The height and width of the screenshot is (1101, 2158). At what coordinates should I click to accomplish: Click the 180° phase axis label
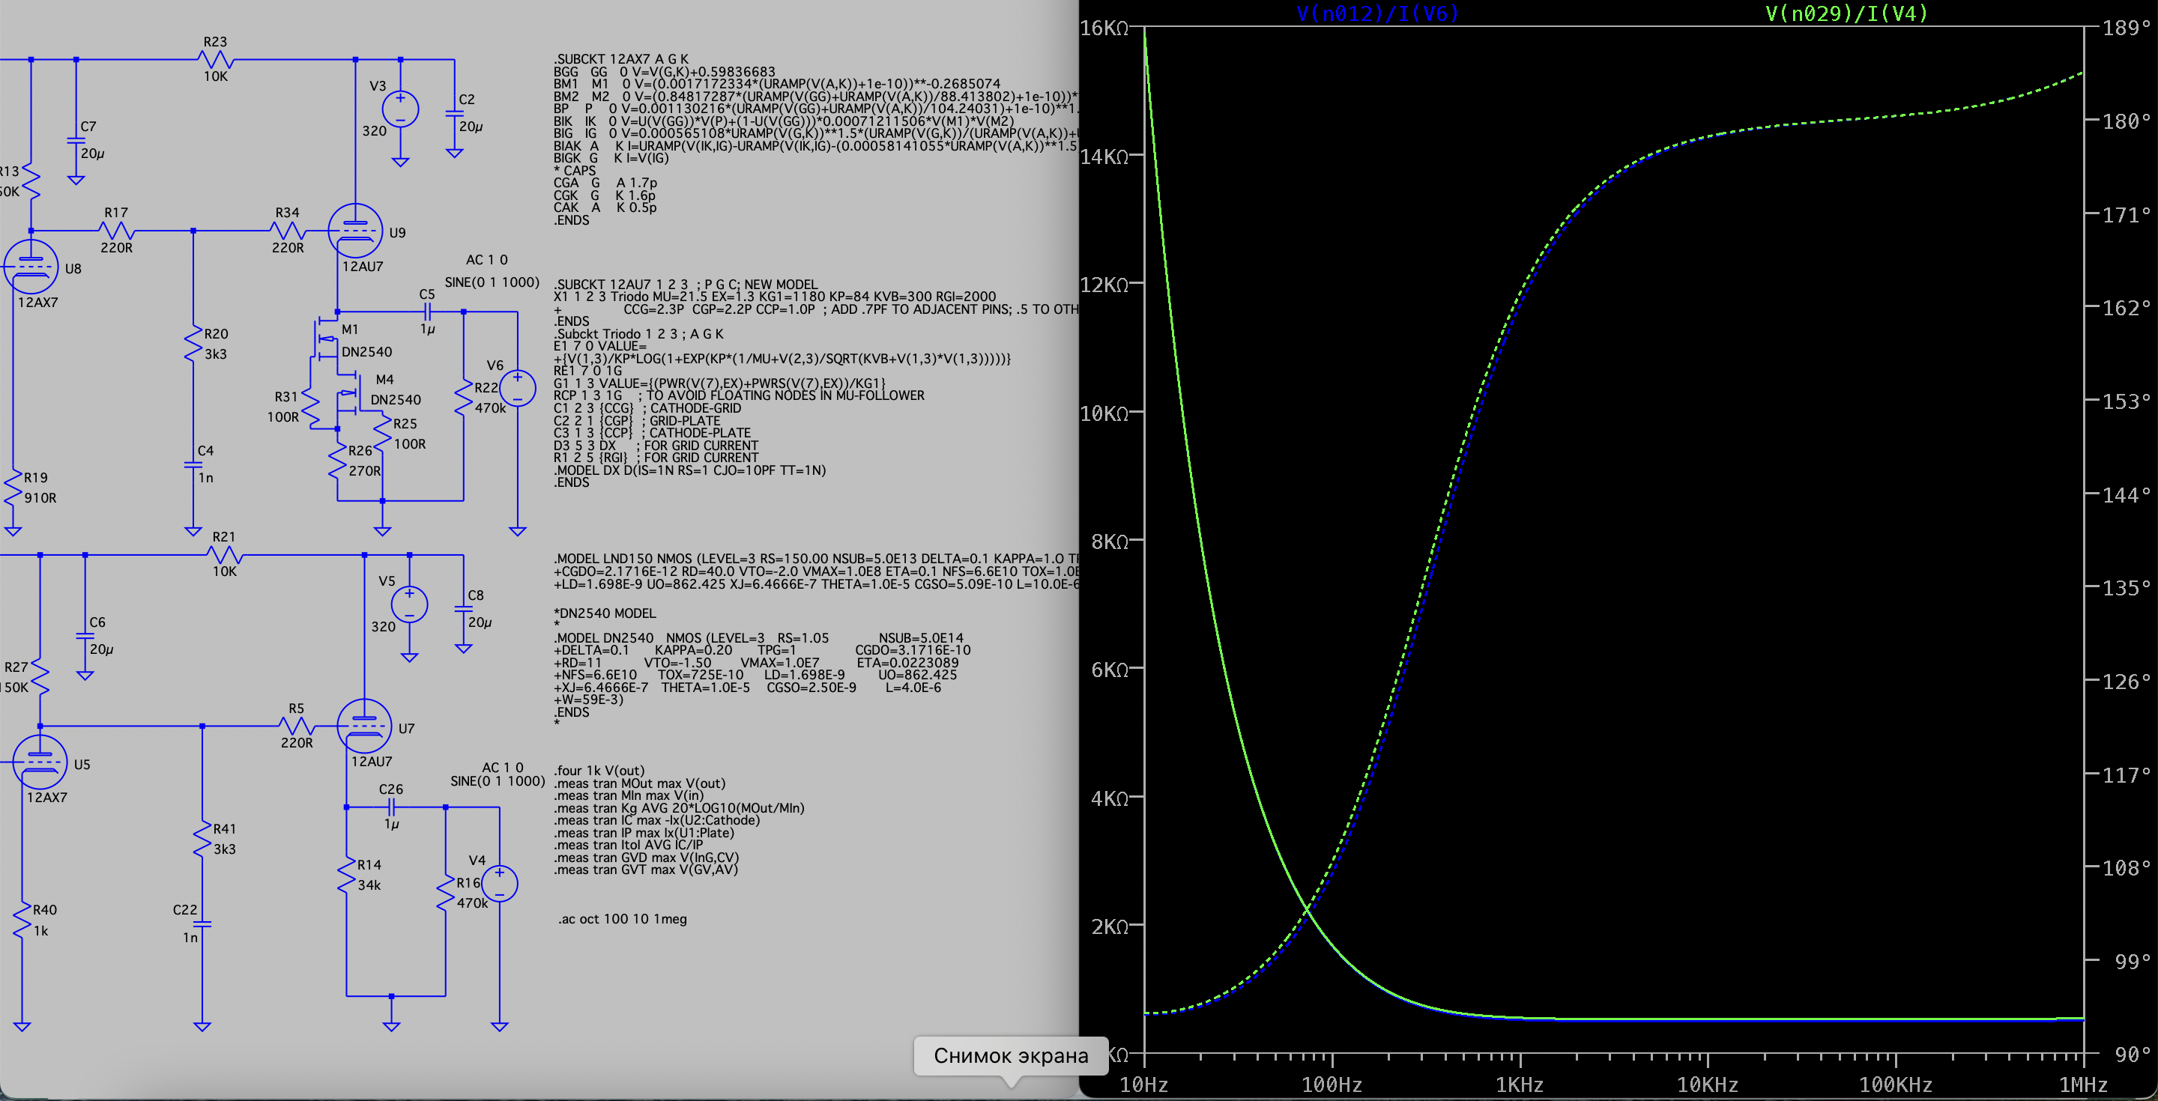coord(2127,121)
